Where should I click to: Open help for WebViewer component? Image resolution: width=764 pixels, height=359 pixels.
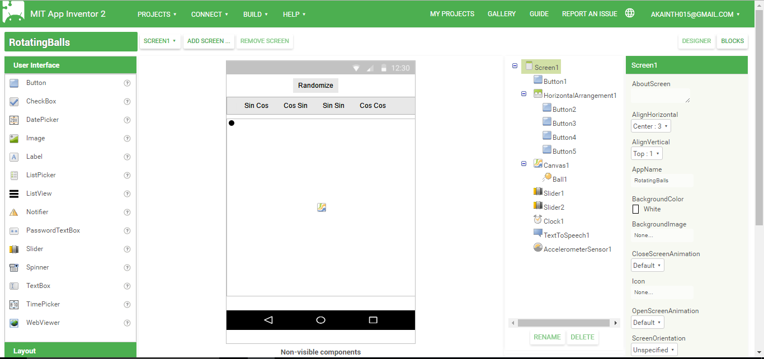pyautogui.click(x=127, y=323)
